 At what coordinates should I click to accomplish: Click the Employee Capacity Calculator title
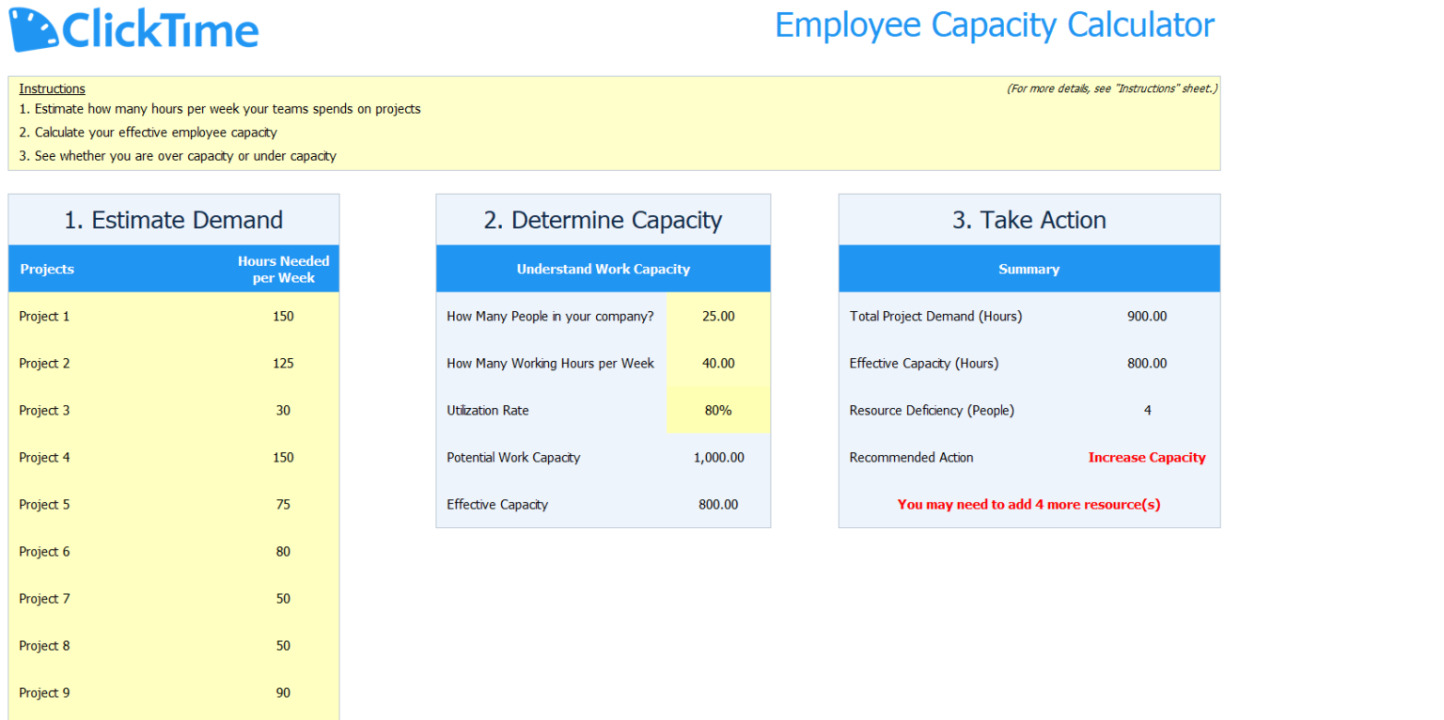coord(995,24)
